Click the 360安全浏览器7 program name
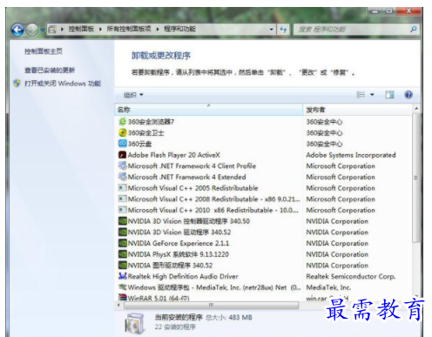Viewport: 432px width, 337px height. [151, 122]
